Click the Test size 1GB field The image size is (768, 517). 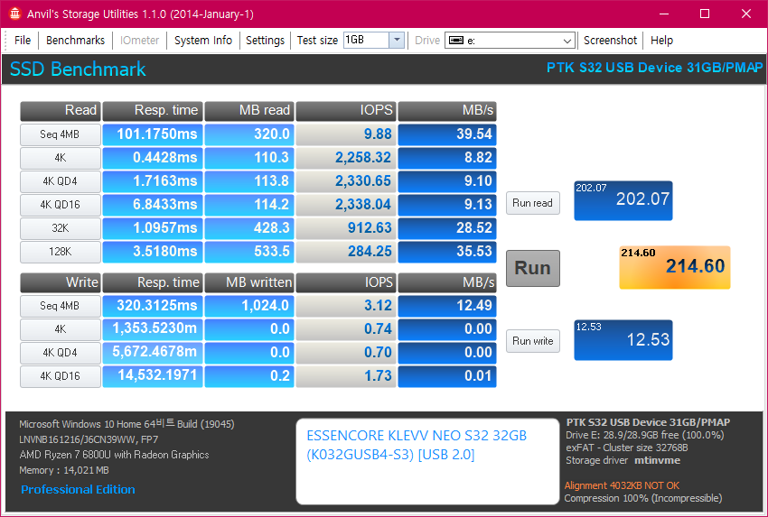click(366, 40)
